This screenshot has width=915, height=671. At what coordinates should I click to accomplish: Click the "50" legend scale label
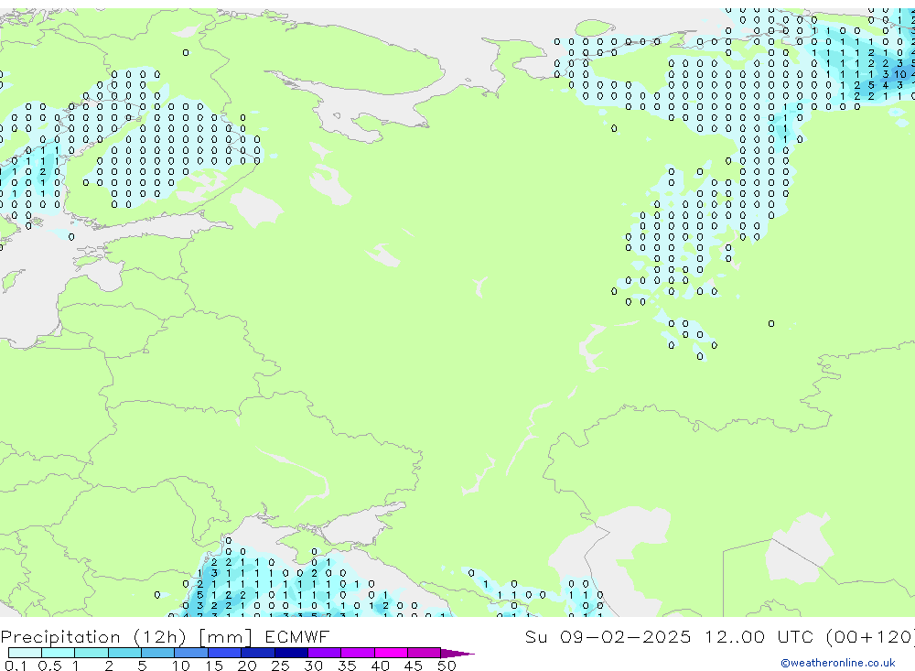click(447, 666)
